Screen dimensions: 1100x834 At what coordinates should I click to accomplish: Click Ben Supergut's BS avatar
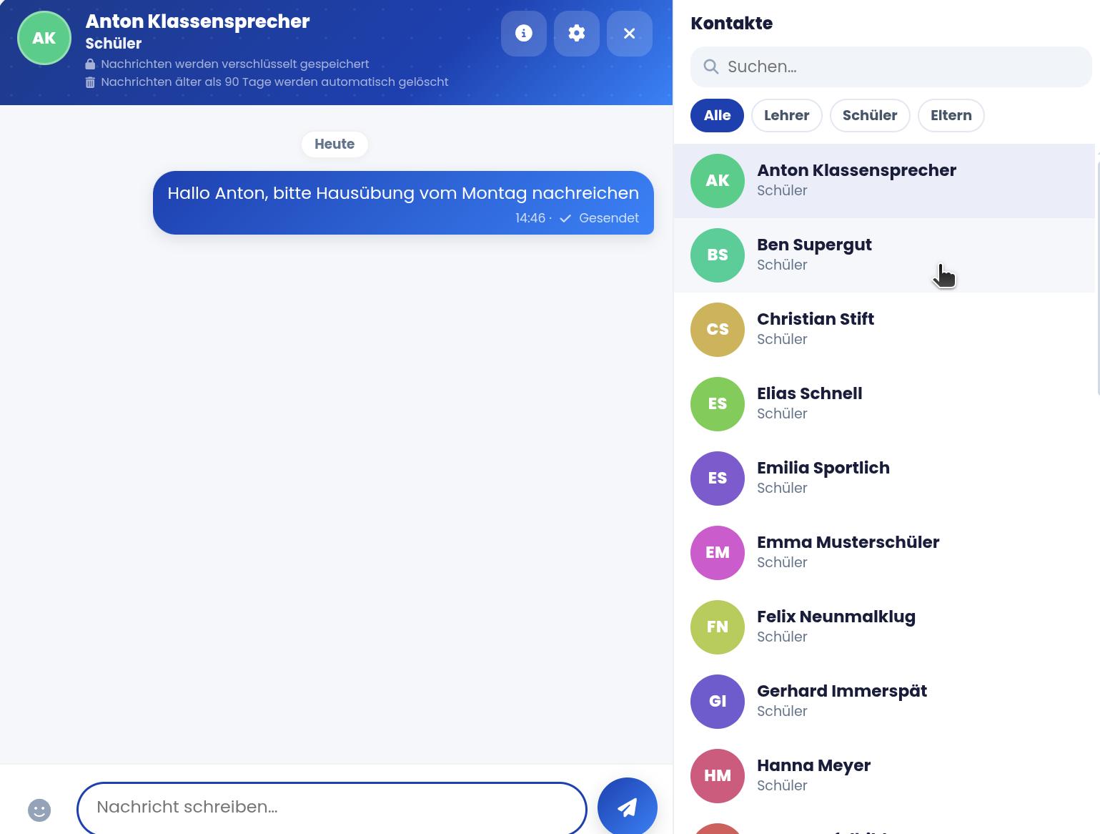pyautogui.click(x=718, y=255)
